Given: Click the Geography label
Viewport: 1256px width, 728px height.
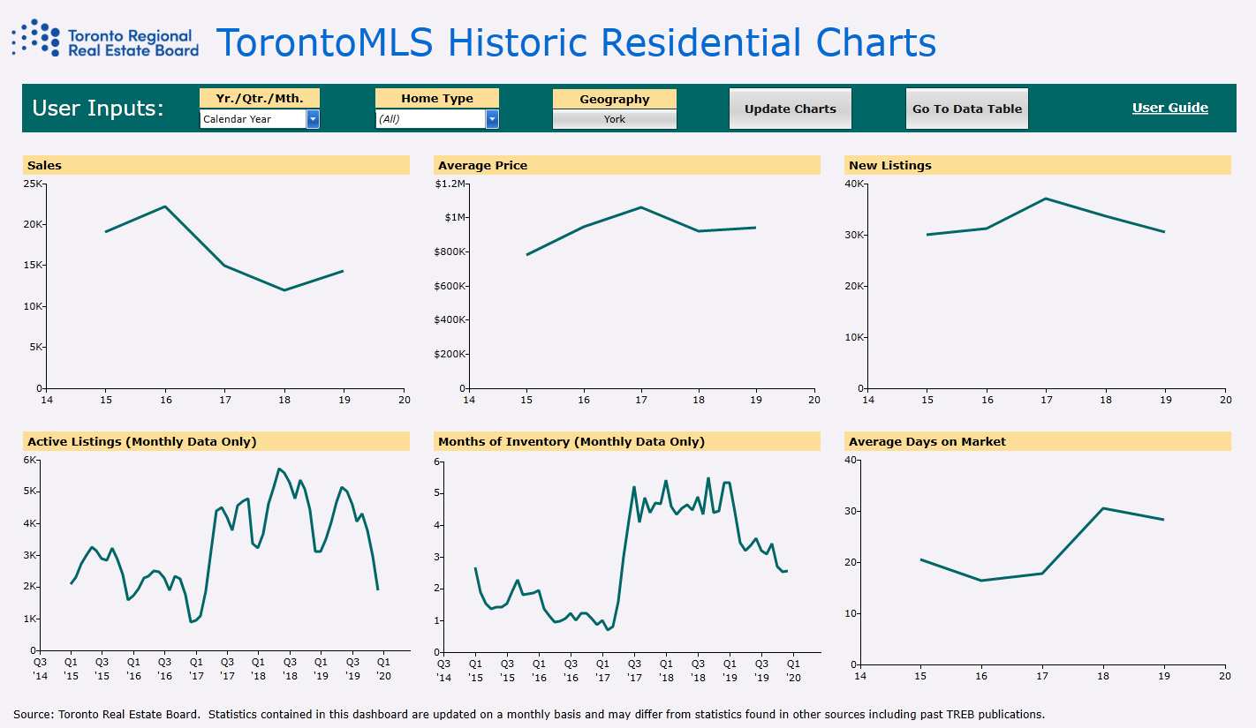Looking at the screenshot, I should point(615,99).
